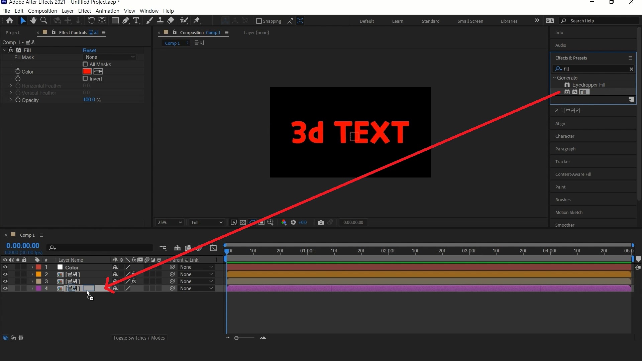Hide the Color layer with eye icon
The width and height of the screenshot is (642, 361).
[x=5, y=267]
